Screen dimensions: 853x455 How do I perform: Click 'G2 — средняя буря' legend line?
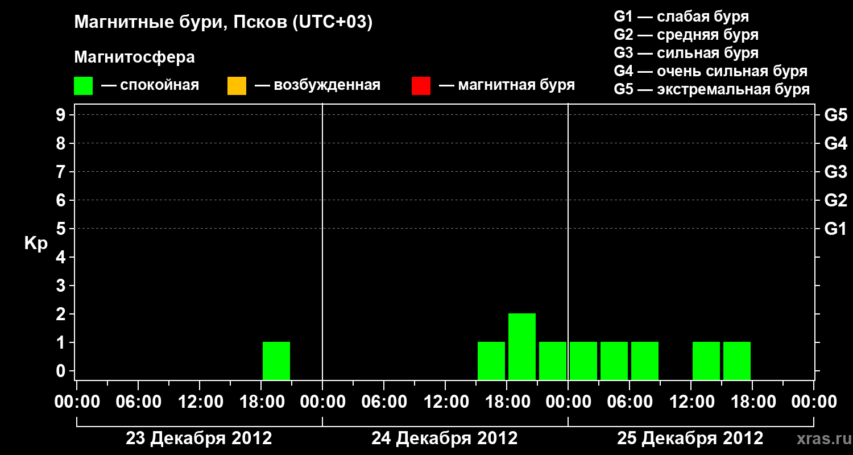pos(686,35)
